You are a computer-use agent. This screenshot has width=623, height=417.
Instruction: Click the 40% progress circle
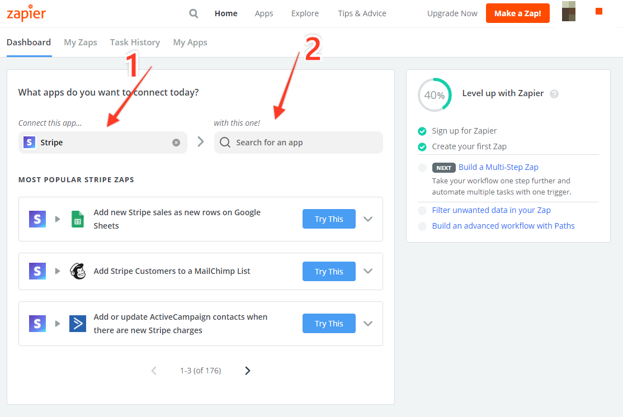click(x=435, y=94)
